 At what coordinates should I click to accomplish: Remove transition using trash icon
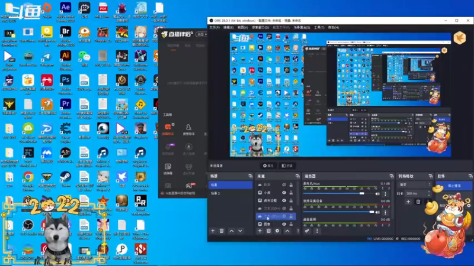[418, 202]
